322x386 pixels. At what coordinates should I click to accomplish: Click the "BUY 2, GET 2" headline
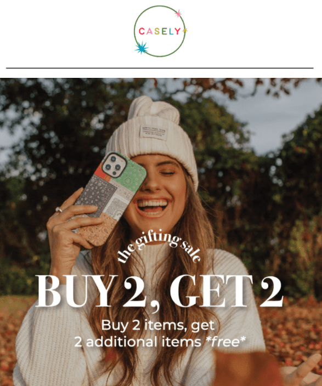159,292
